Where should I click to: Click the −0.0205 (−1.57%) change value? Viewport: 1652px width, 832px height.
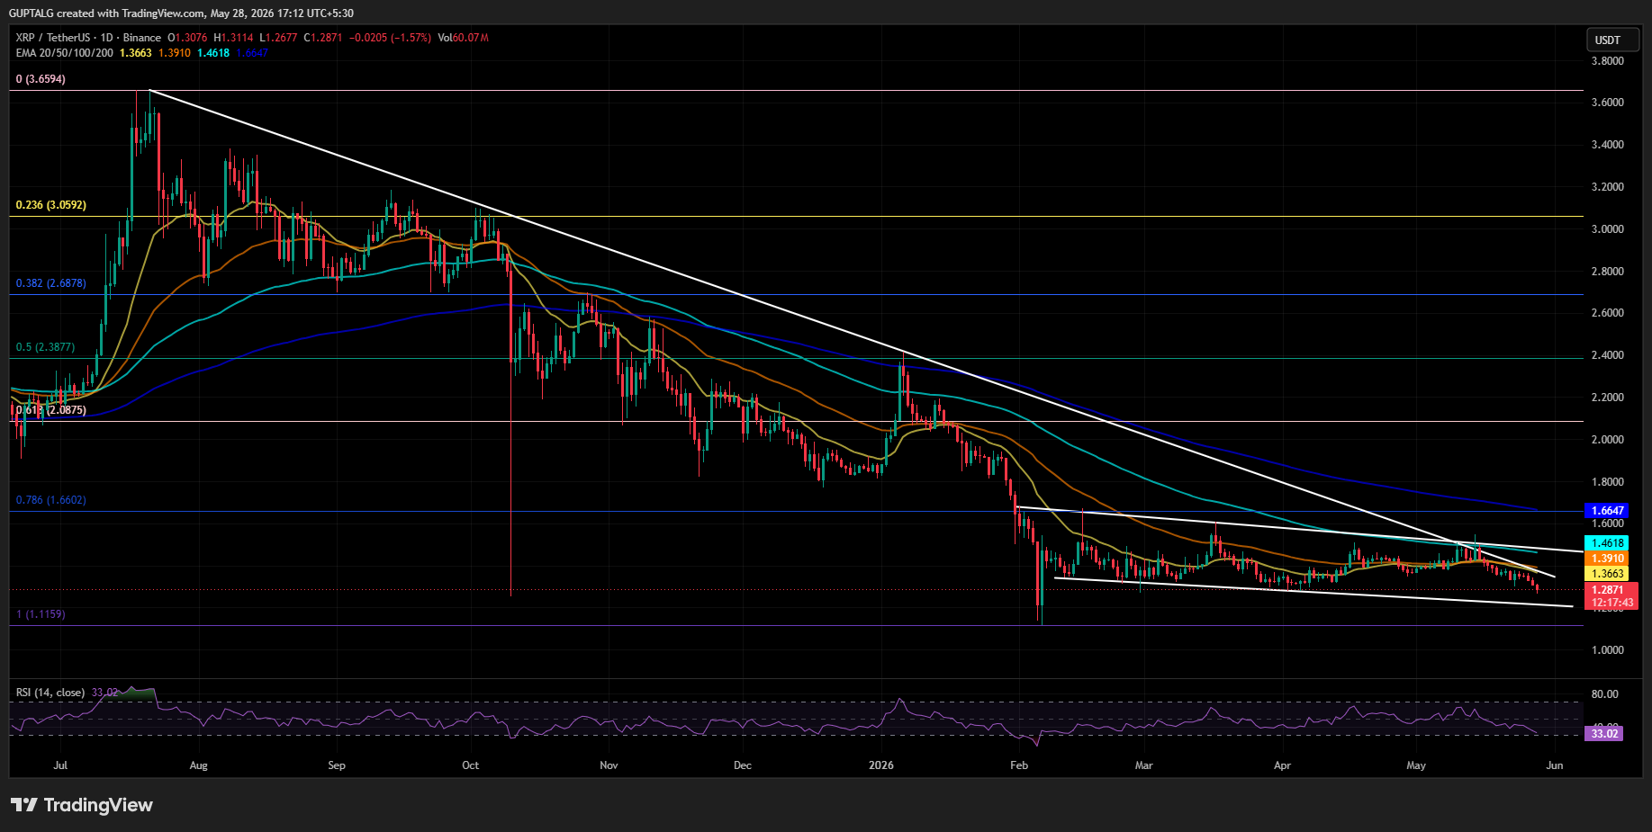390,38
